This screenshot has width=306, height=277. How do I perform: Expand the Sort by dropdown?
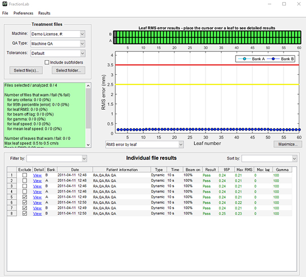tap(269, 159)
